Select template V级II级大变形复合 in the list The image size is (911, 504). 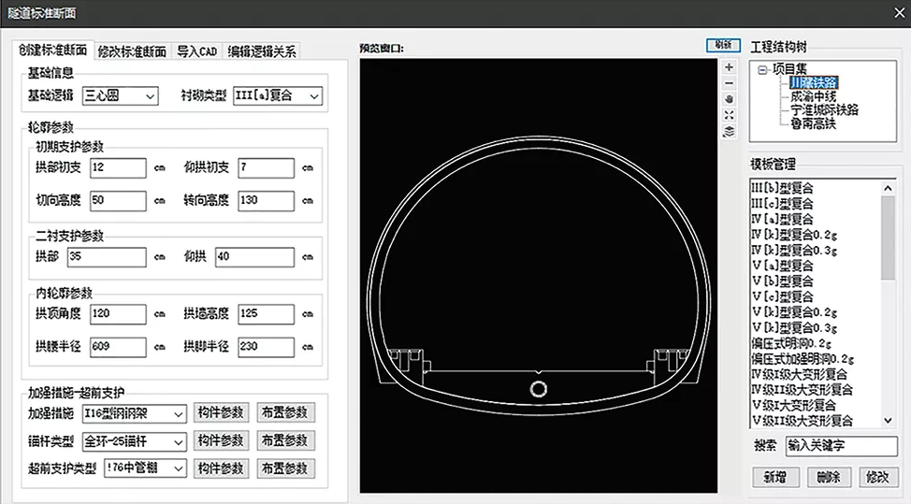click(x=802, y=421)
